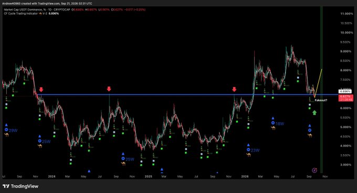Click the Market Cap USDT Dominance legend title
Image resolution: width=357 pixels, height=193 pixels.
(x=23, y=10)
